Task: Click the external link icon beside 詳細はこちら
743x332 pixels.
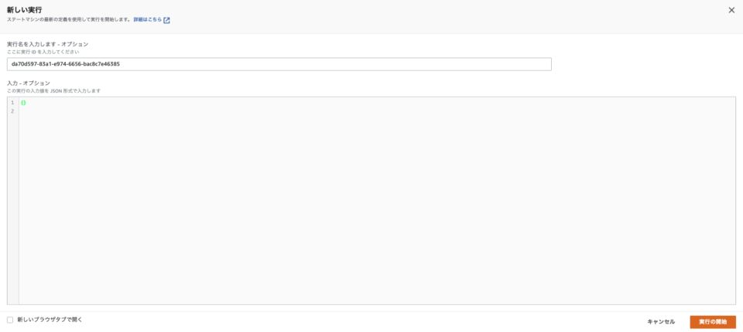Action: tap(166, 20)
